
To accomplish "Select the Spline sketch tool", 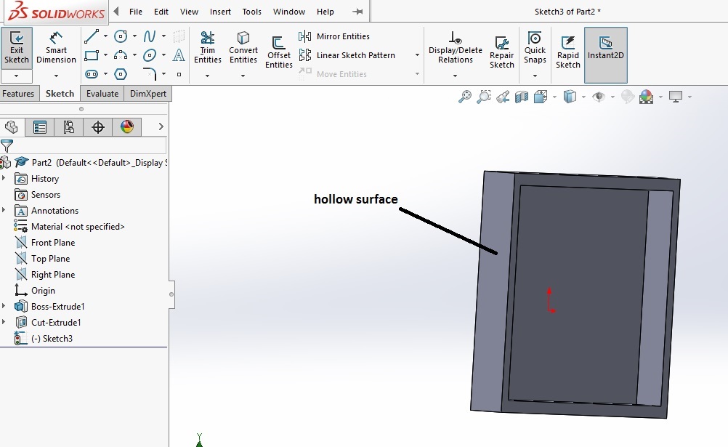I will pyautogui.click(x=150, y=36).
